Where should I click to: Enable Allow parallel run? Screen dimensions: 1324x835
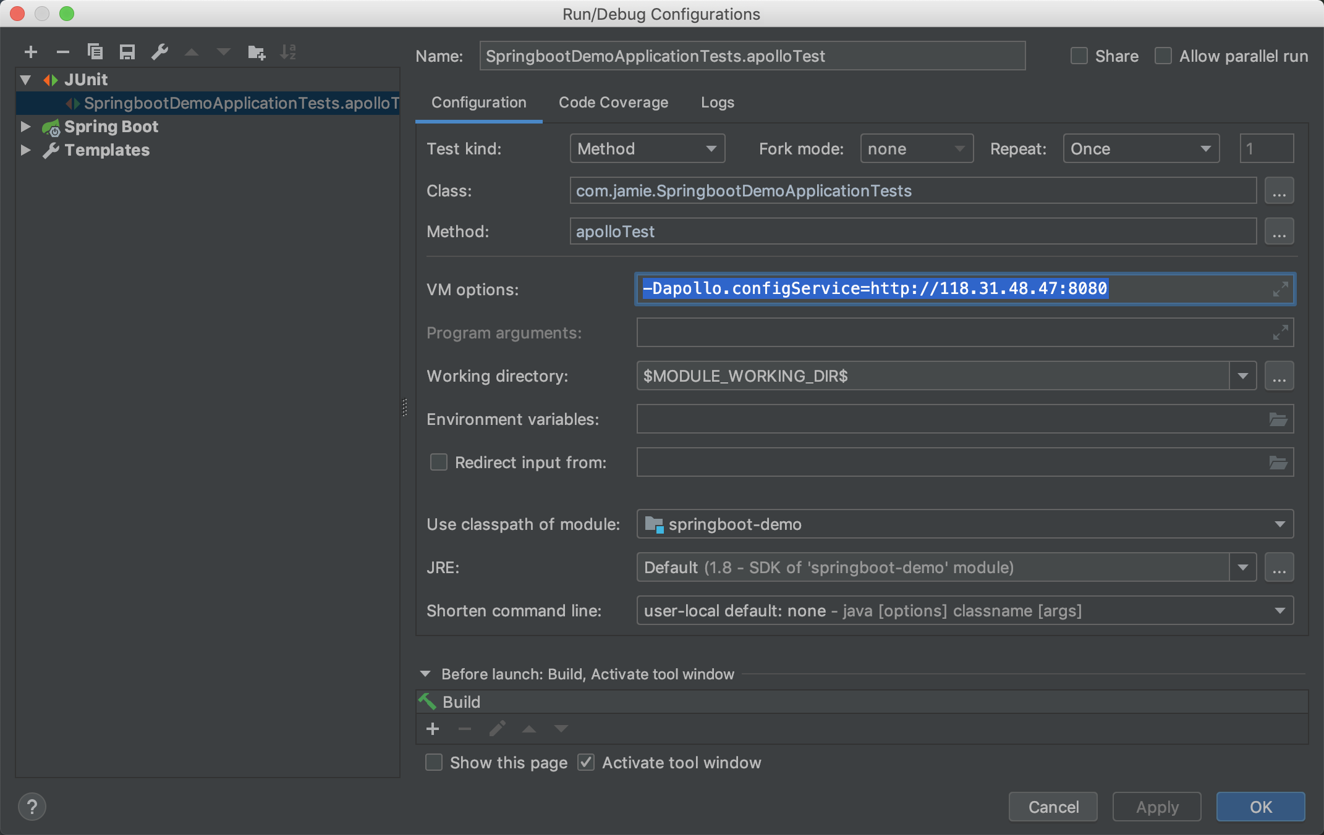click(1163, 56)
